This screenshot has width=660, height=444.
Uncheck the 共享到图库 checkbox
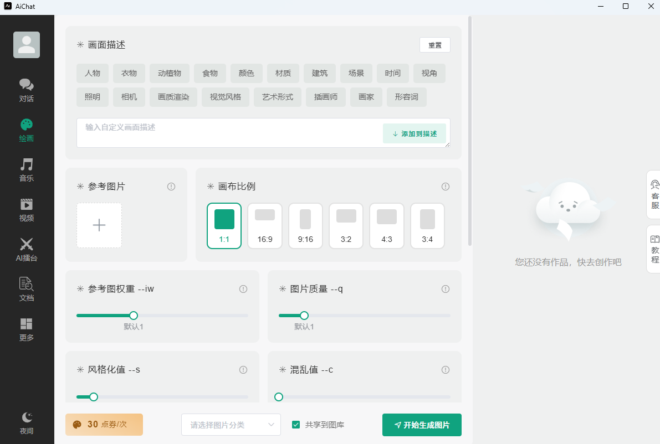(296, 425)
